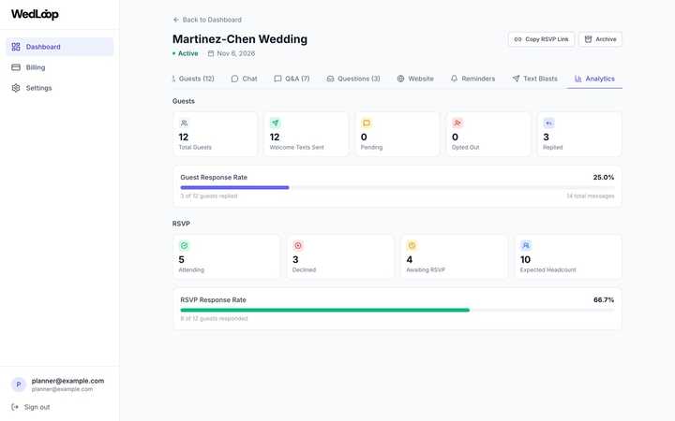Click the Awaiting RSVP clock icon
Screen dimensions: 675x421
[412, 246]
